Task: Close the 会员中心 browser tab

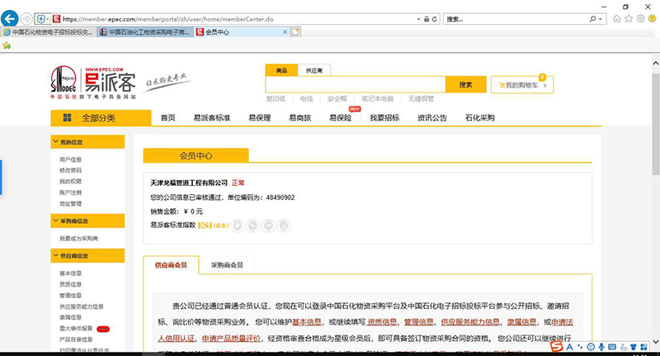Action: coord(285,32)
